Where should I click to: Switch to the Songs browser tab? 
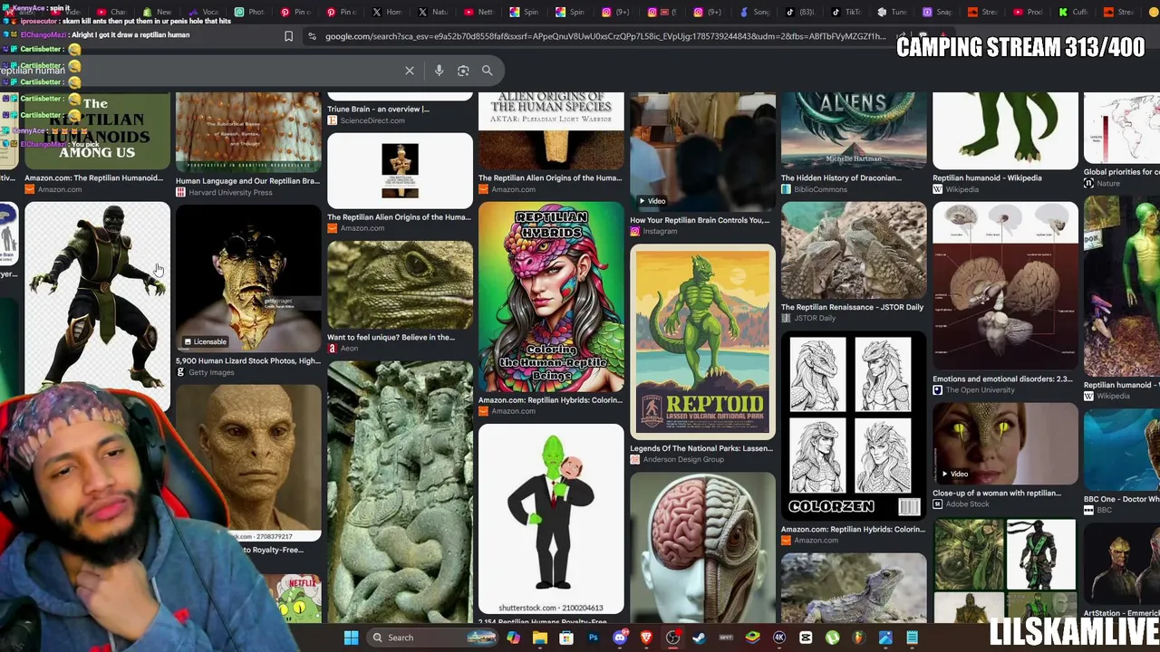(x=754, y=12)
